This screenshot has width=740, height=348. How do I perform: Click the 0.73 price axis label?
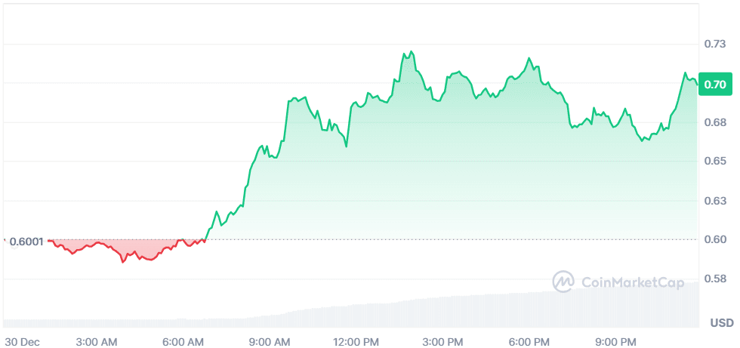pos(714,45)
